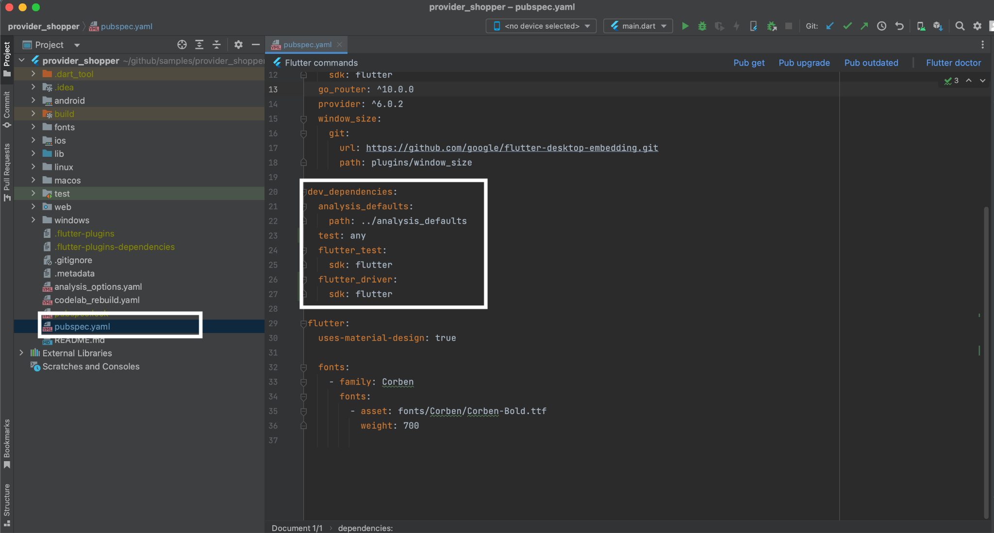The image size is (994, 533).
Task: Collapse the provider_shopper root node
Action: click(21, 60)
